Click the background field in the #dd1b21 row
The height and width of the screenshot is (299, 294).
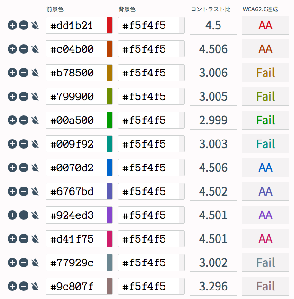[x=148, y=25]
